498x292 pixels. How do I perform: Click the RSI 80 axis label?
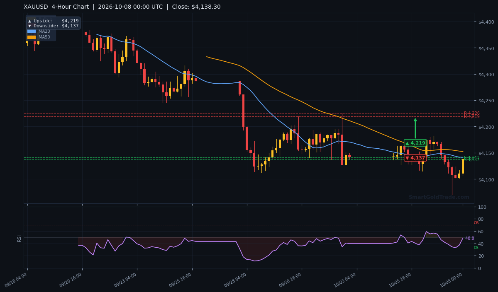coord(481,219)
